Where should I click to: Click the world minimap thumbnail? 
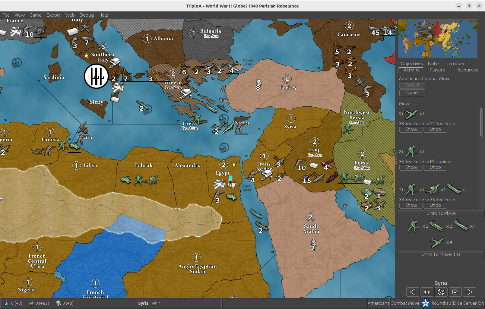(437, 39)
